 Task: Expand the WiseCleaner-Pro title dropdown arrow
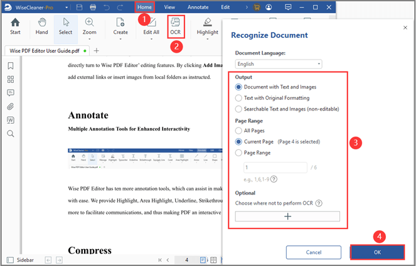click(x=67, y=8)
